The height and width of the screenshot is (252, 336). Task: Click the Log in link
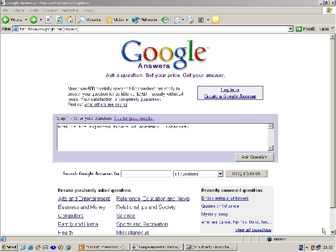click(228, 90)
